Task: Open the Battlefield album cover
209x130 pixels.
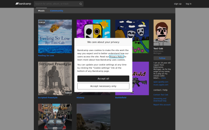Action: coord(140,78)
